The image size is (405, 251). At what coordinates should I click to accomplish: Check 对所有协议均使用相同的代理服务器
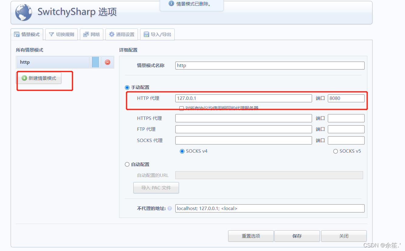pos(181,108)
